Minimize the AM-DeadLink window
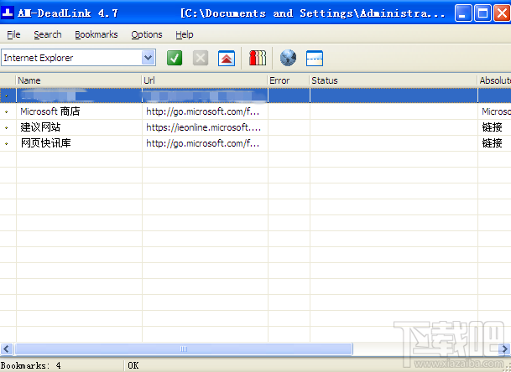Viewport: 511px width, 372px height. click(463, 13)
